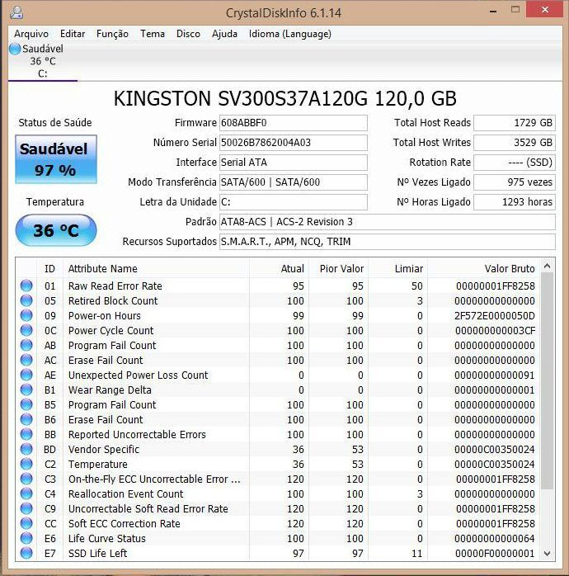Minimize the CrystalDiskInfo window

[x=493, y=11]
